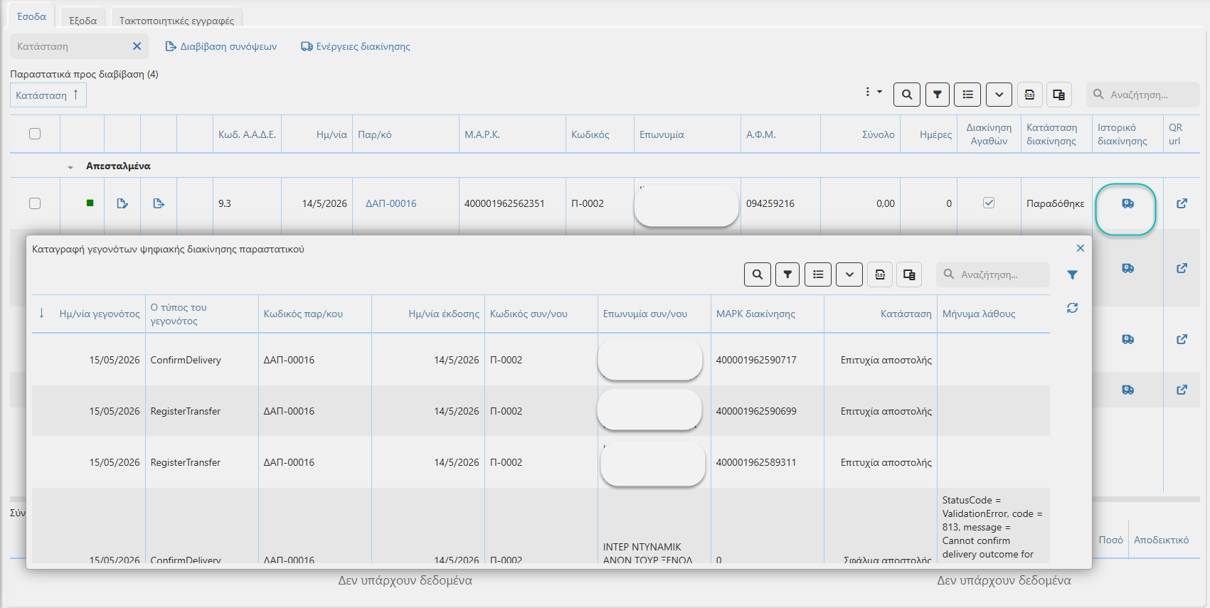Click filter button in main grid toolbar

tap(938, 95)
